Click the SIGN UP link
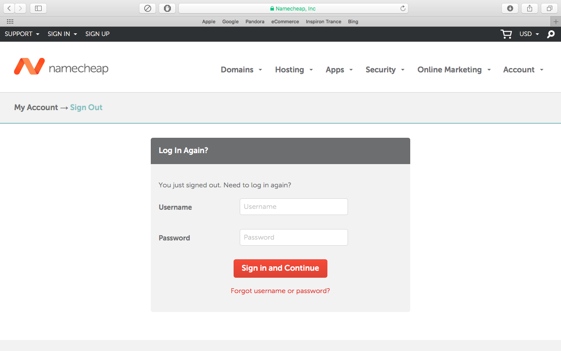 point(97,34)
